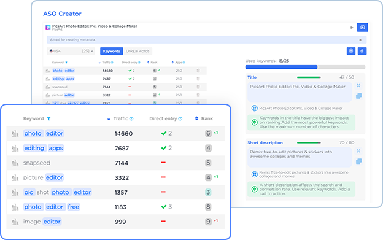383x240 pixels.
Task: Click the ASO Creator page heading
Action: pos(62,14)
